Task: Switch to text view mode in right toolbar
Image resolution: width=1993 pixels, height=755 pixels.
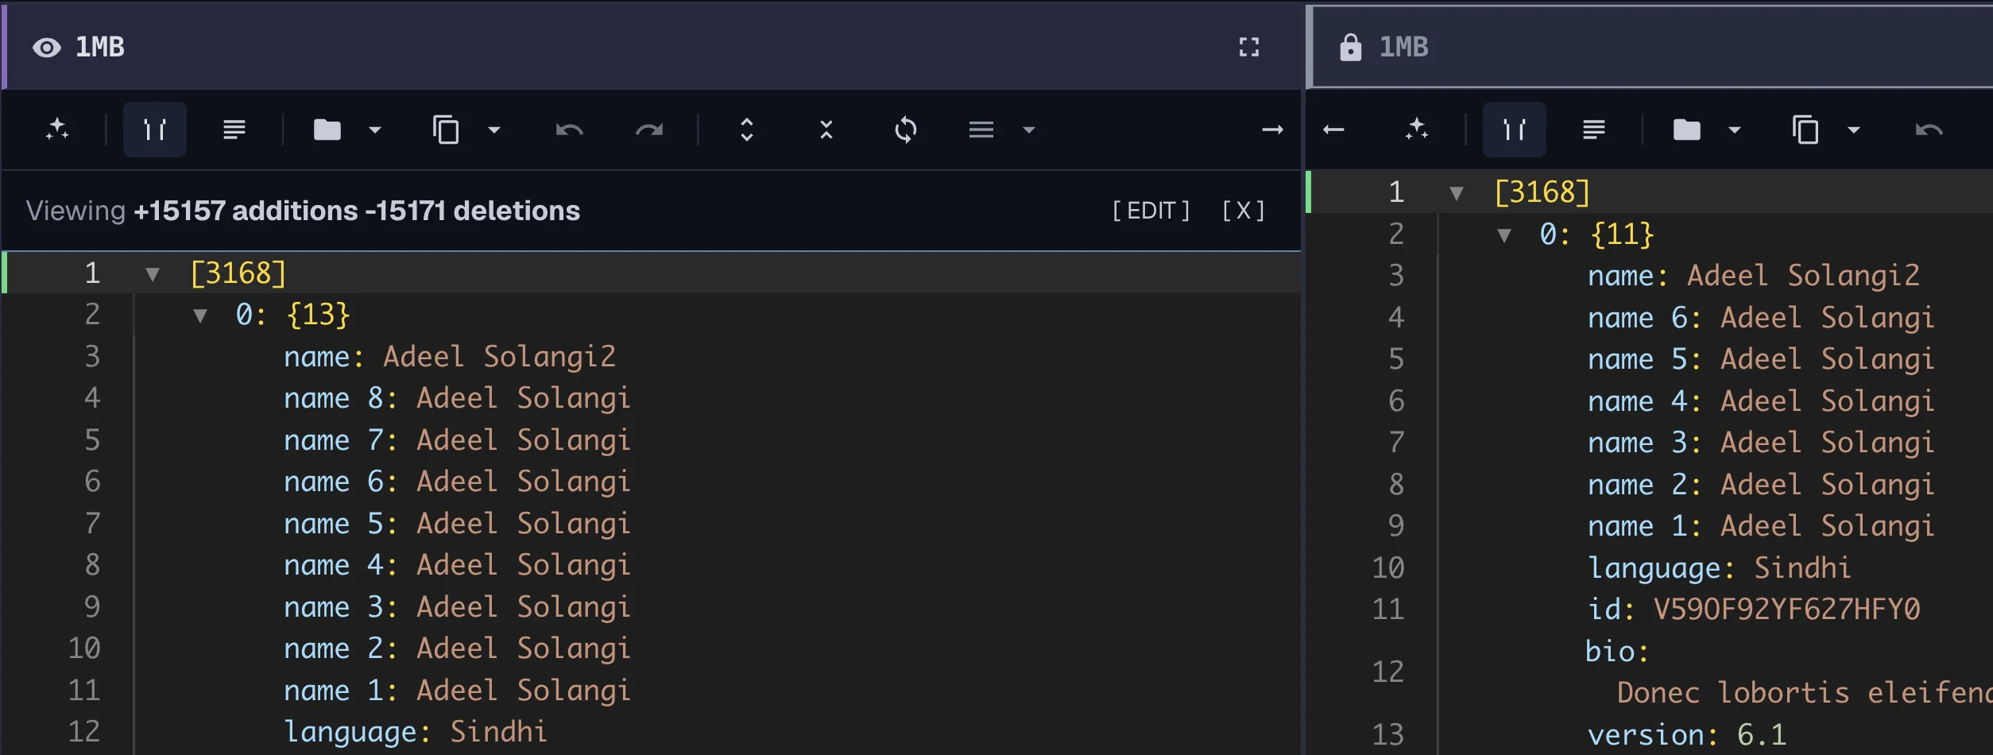Action: coord(1594,130)
